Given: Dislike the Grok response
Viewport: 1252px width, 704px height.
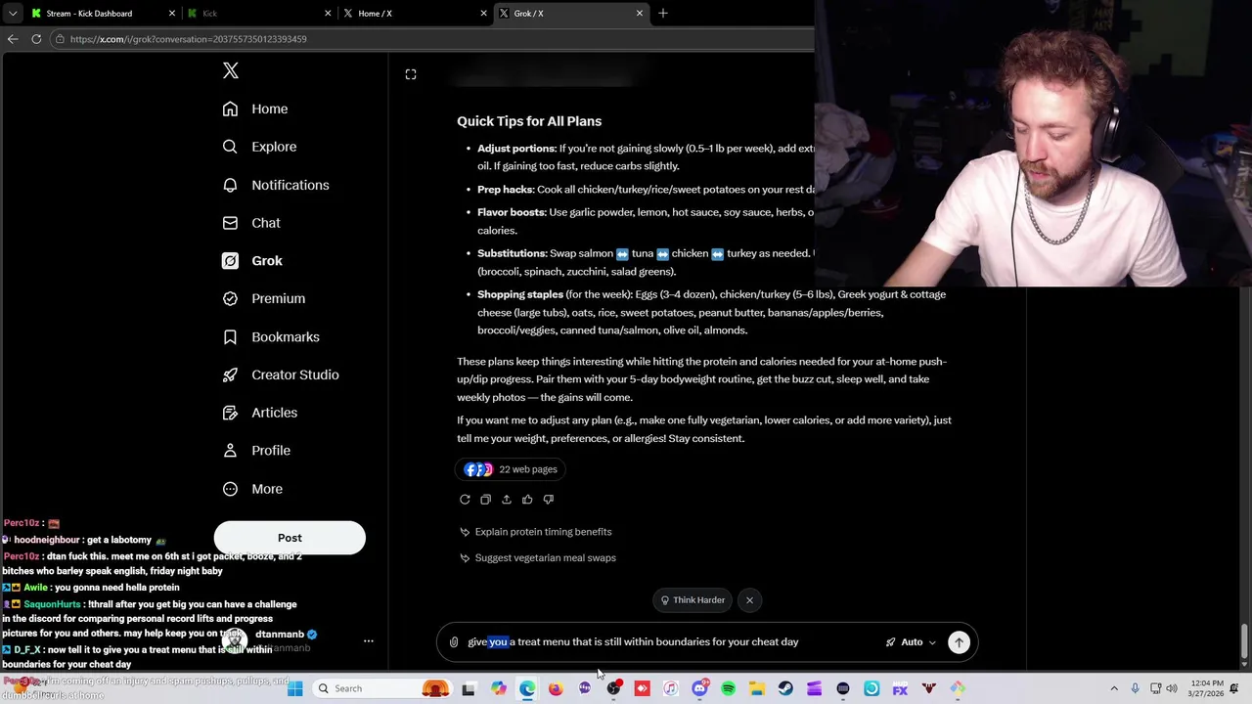Looking at the screenshot, I should click(548, 500).
